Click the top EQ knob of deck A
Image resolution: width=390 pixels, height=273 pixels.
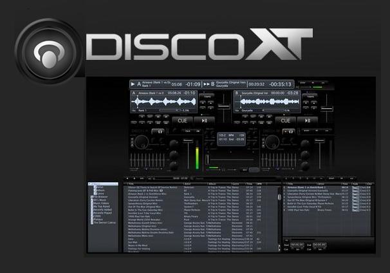click(x=174, y=144)
